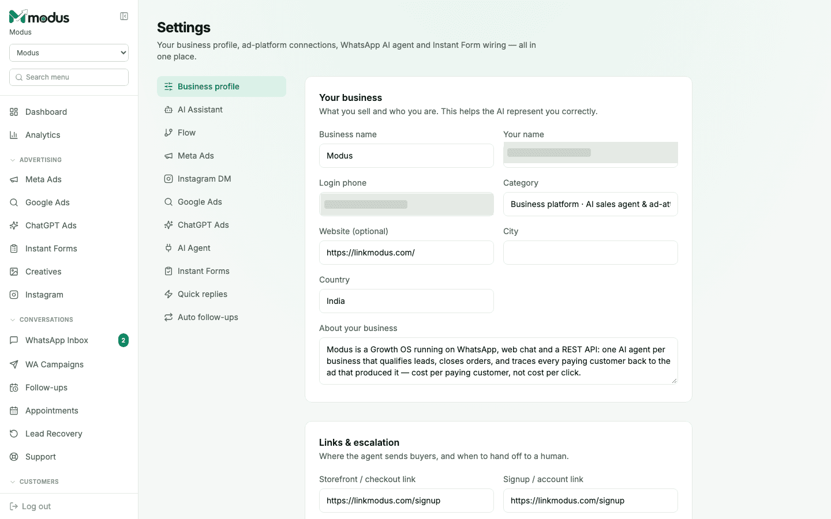Open the Instagram DM settings tab
The image size is (831, 519).
click(222, 179)
